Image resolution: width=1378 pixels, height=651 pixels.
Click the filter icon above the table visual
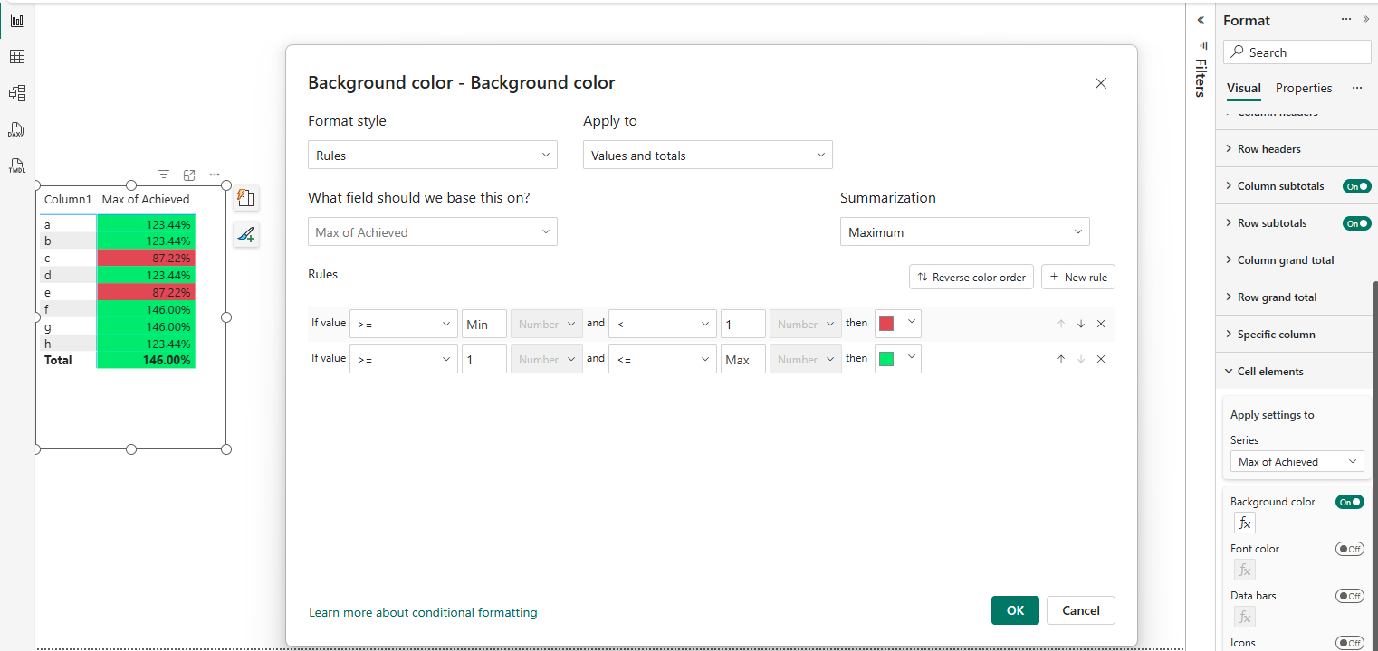(x=164, y=175)
